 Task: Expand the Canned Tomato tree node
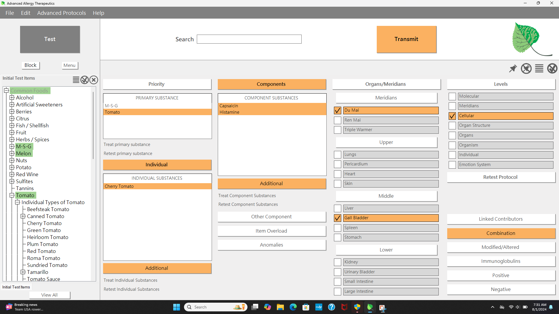click(23, 216)
